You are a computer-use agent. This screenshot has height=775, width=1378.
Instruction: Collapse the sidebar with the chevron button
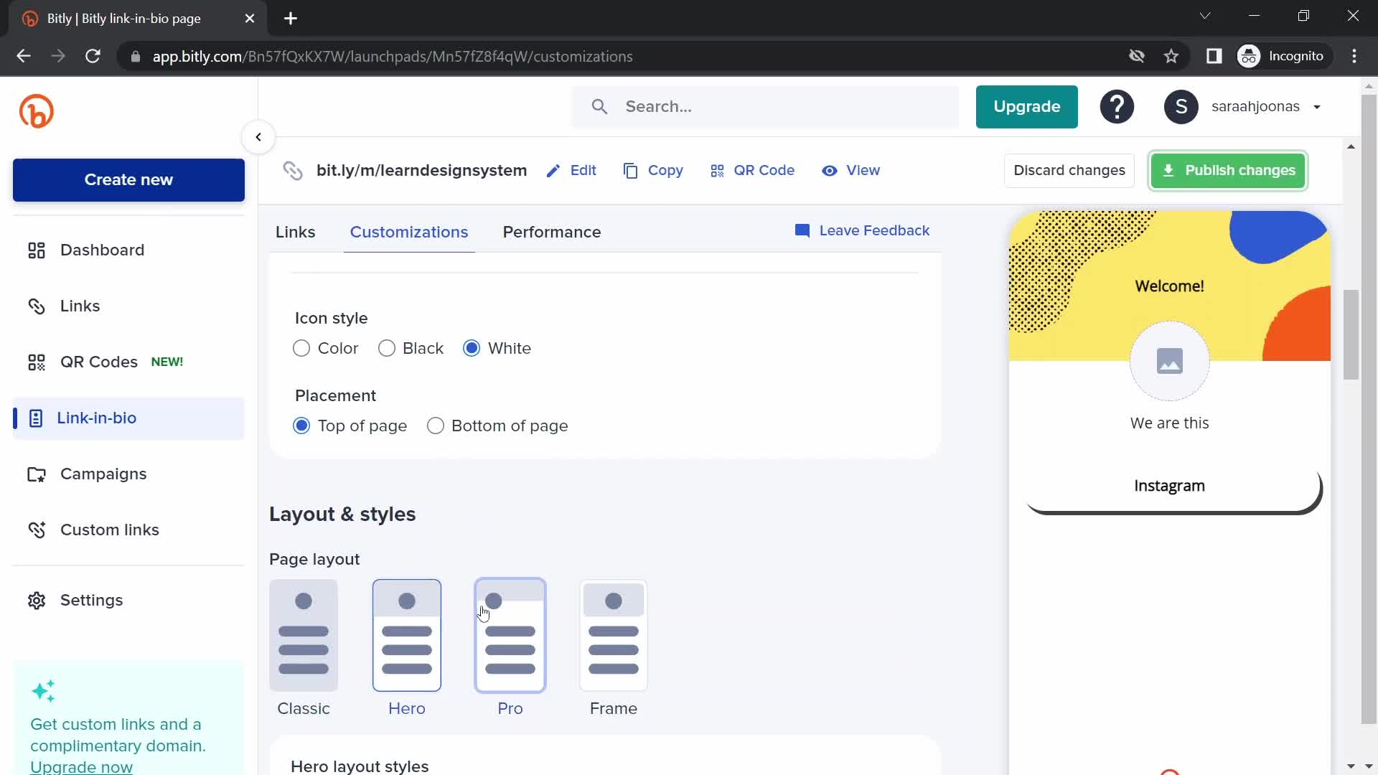coord(258,137)
